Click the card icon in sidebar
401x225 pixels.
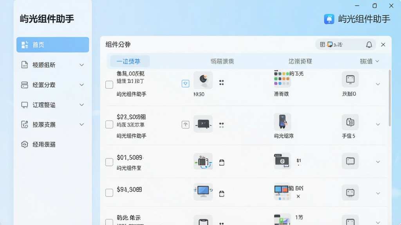[x=25, y=85]
